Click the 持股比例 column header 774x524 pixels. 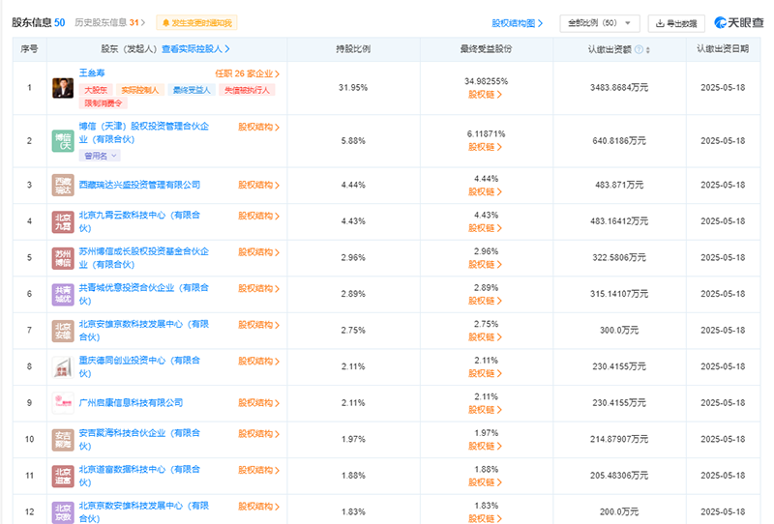tap(353, 49)
